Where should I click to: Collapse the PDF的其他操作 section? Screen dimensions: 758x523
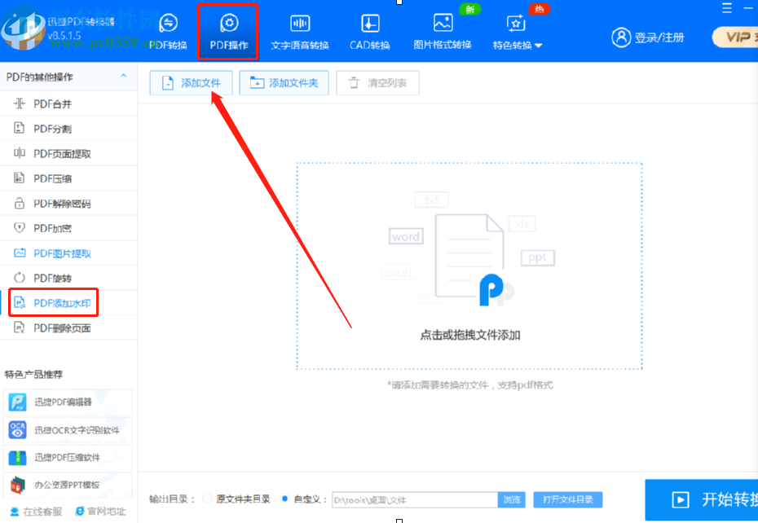tap(123, 76)
